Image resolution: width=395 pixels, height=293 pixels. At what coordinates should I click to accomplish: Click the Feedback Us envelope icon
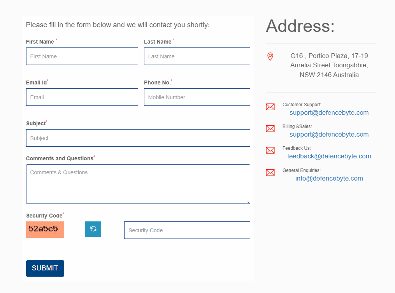[270, 150]
